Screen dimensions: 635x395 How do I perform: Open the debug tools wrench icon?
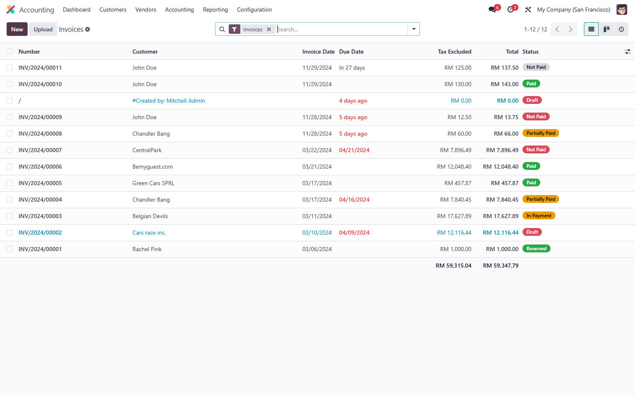(x=528, y=9)
